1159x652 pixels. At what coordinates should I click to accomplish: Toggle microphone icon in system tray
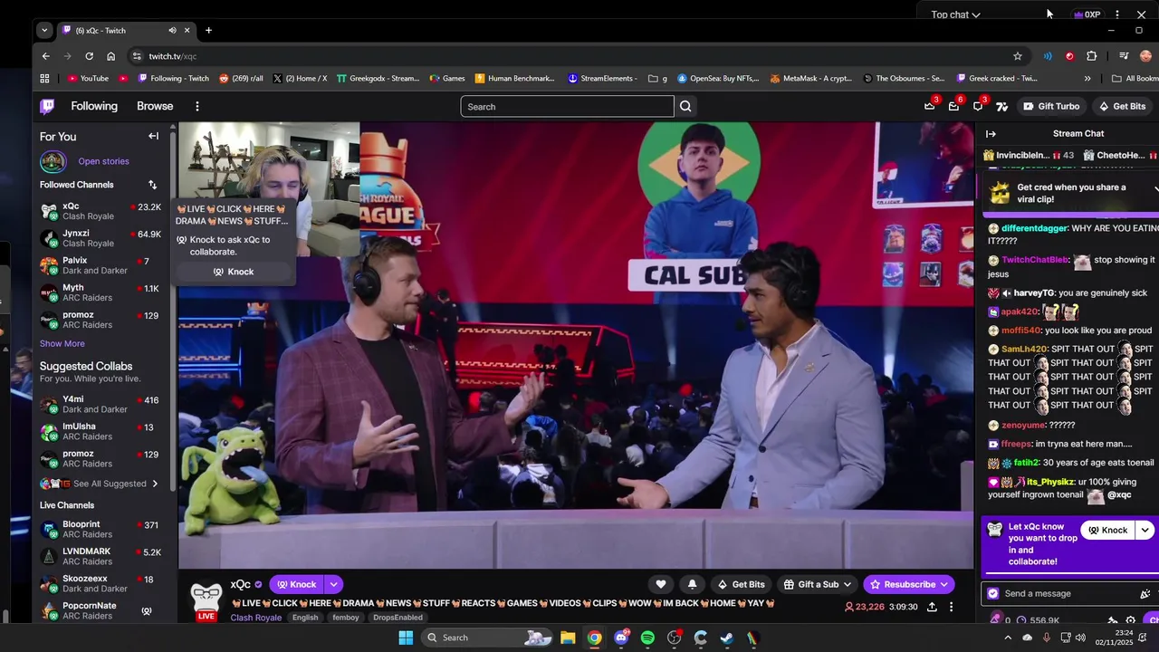(x=1047, y=638)
